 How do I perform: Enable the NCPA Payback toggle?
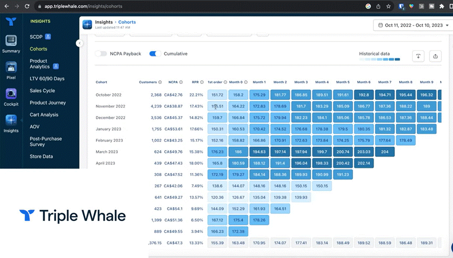tap(101, 53)
